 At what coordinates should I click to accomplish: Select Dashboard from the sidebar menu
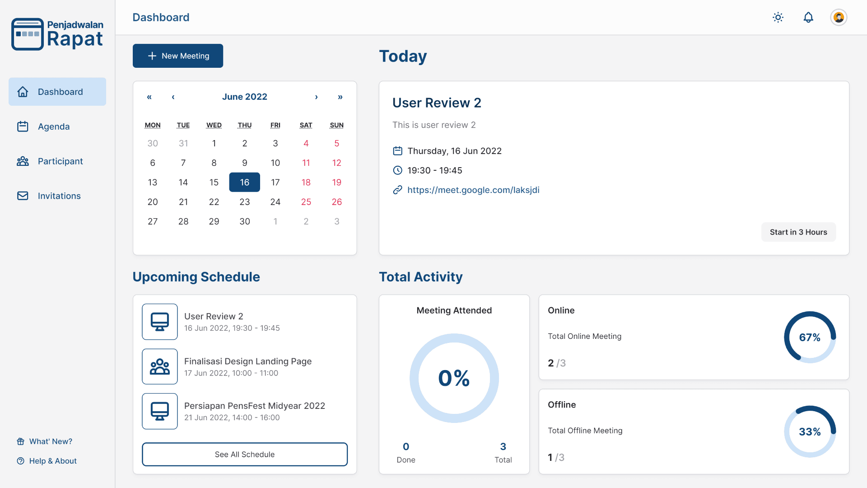coord(57,91)
